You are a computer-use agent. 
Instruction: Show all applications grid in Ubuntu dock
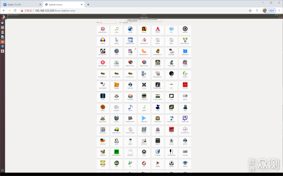[x=2, y=170]
